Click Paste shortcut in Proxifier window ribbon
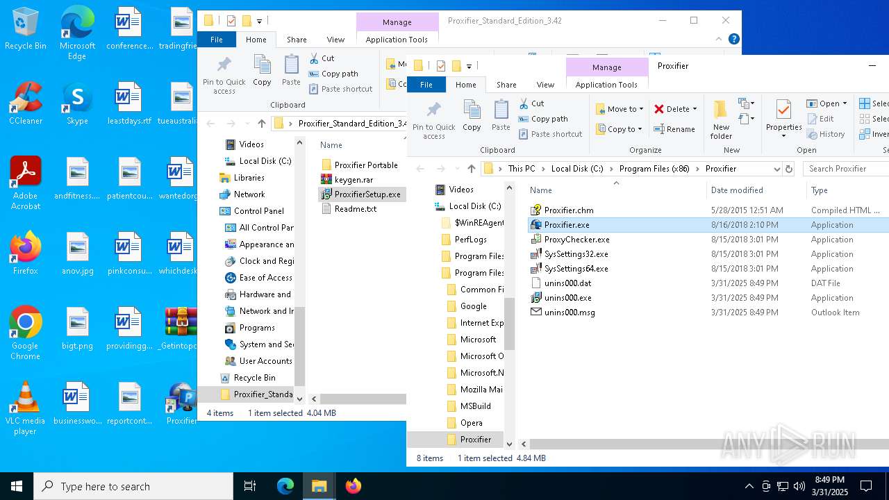 pyautogui.click(x=550, y=134)
